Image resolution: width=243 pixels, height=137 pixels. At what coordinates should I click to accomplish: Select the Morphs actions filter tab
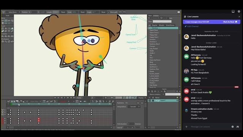(161, 25)
